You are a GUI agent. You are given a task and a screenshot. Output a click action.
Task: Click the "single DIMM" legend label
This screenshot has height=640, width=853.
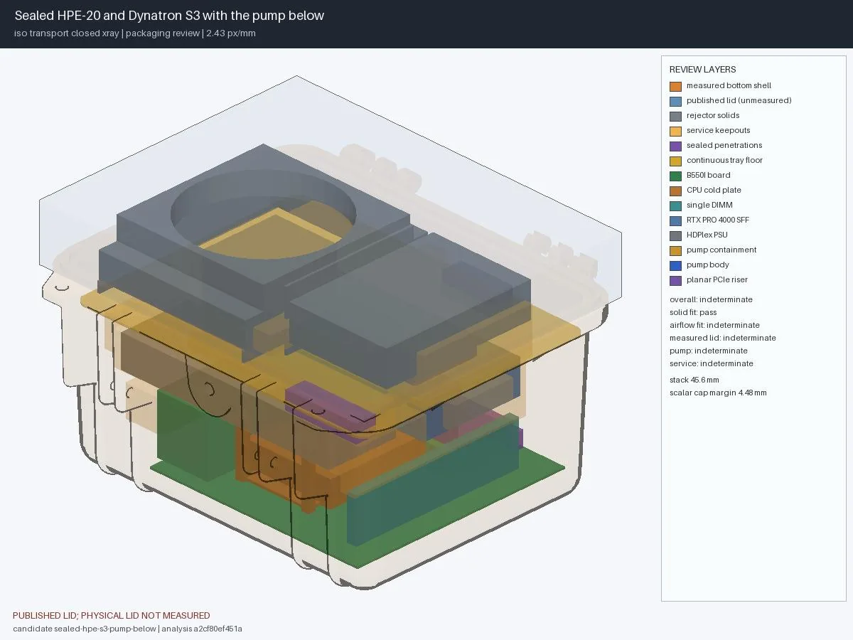(709, 205)
